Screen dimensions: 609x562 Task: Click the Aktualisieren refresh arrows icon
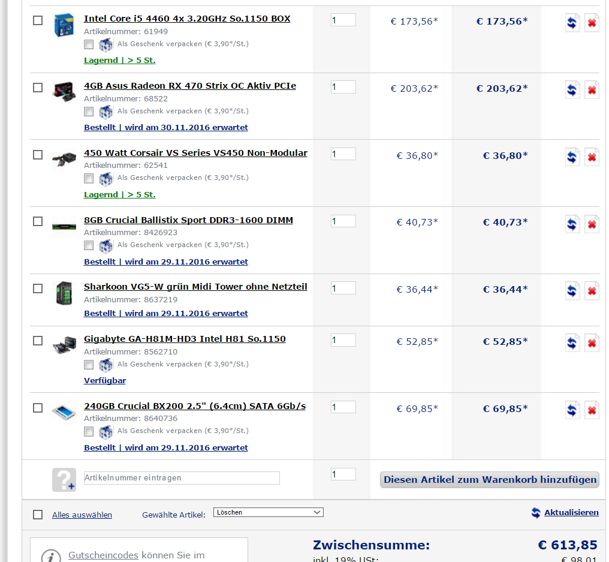coord(536,513)
